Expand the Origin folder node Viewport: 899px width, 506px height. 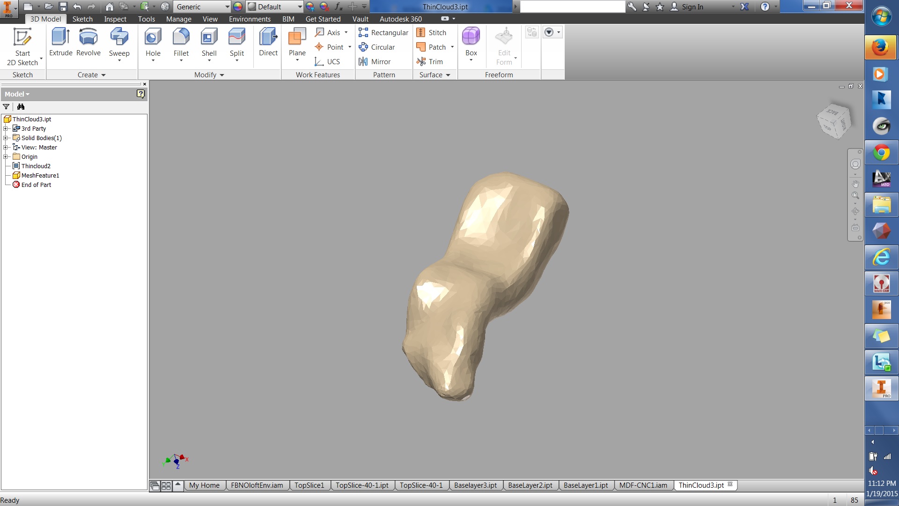[x=6, y=156]
